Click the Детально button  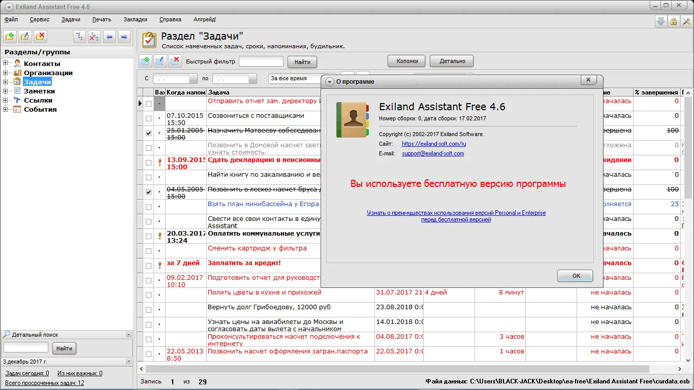(x=452, y=61)
